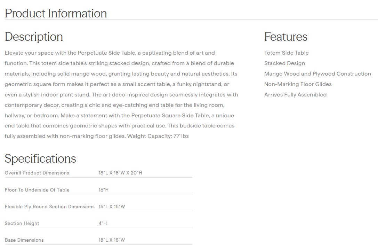Click the Stacked Design feature item
The image size is (378, 249).
click(x=284, y=63)
